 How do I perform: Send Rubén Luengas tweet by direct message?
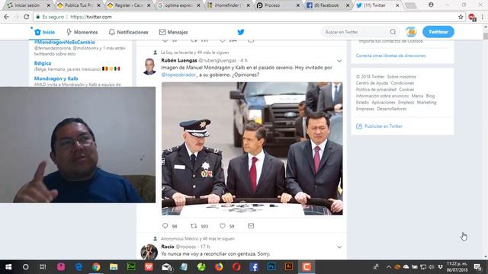pos(251,226)
